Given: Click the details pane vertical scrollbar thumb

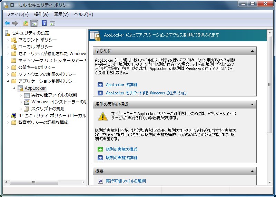Looking at the screenshot, I should click(x=270, y=84).
